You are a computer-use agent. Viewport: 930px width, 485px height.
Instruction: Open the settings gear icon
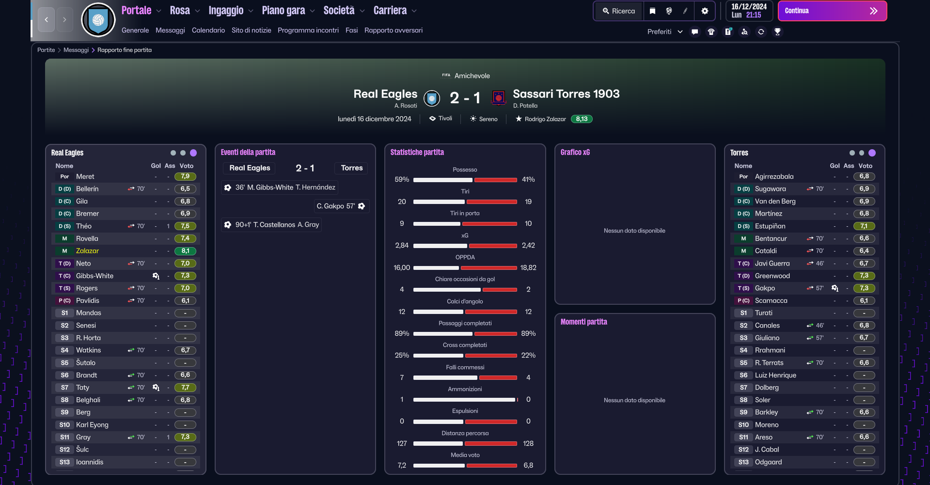click(705, 11)
